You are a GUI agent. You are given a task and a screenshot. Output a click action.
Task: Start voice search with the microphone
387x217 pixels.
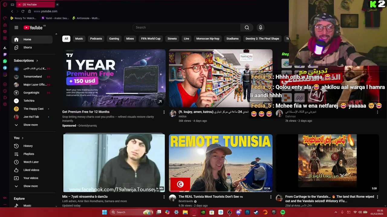tap(261, 27)
